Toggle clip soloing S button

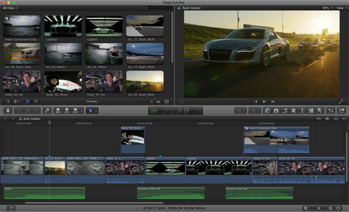click(x=336, y=119)
